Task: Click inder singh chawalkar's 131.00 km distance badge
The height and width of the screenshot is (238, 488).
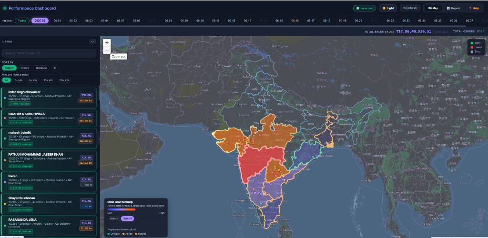Action: (x=86, y=100)
